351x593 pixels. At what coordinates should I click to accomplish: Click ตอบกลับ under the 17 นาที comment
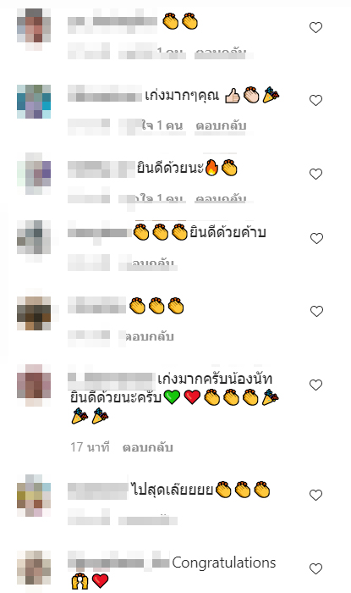click(147, 447)
